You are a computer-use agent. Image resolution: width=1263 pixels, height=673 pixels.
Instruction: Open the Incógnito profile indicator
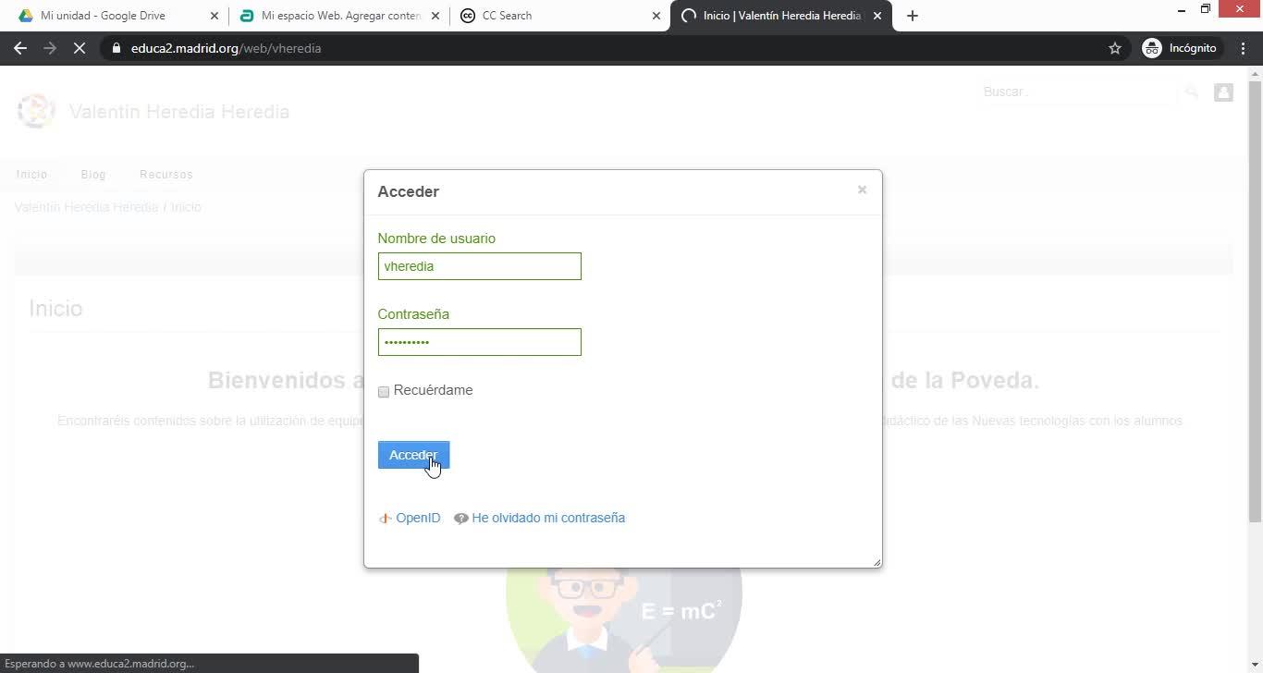pyautogui.click(x=1180, y=48)
